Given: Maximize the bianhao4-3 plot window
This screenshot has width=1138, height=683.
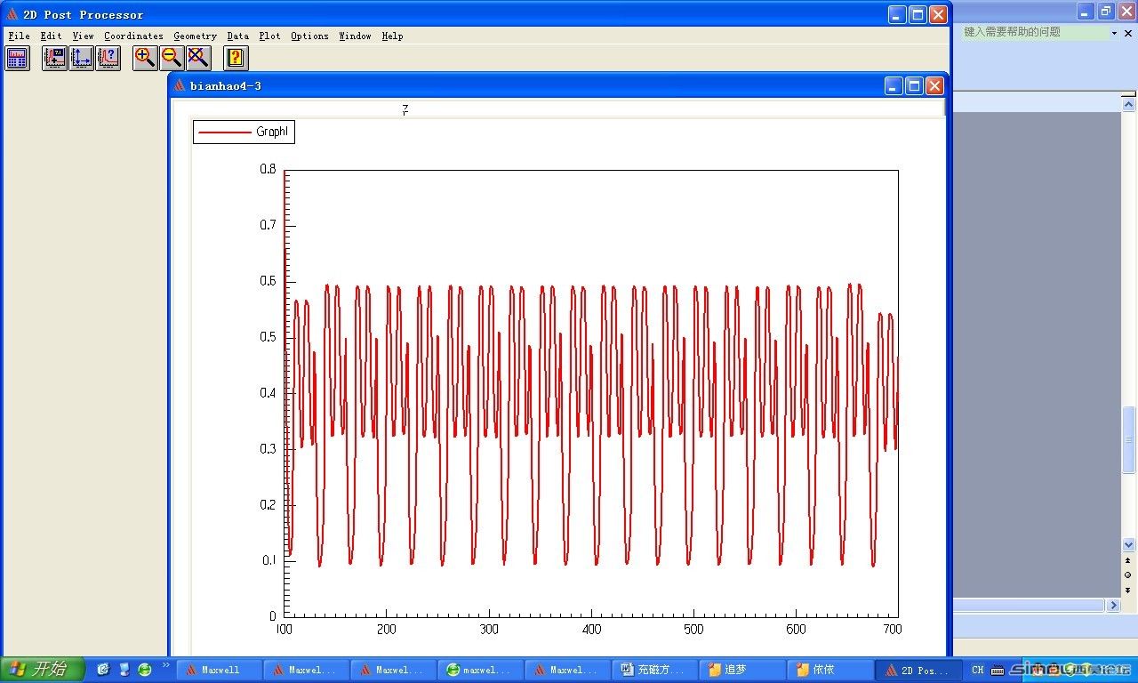Looking at the screenshot, I should (914, 85).
